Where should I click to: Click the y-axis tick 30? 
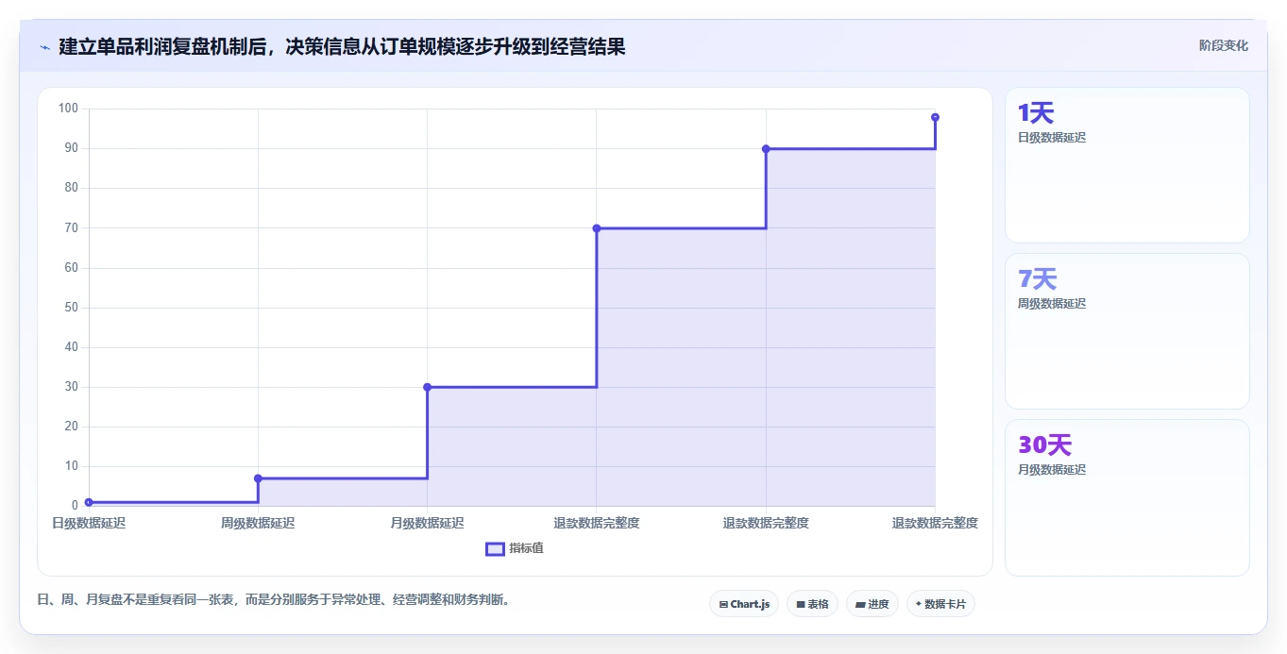[71, 387]
